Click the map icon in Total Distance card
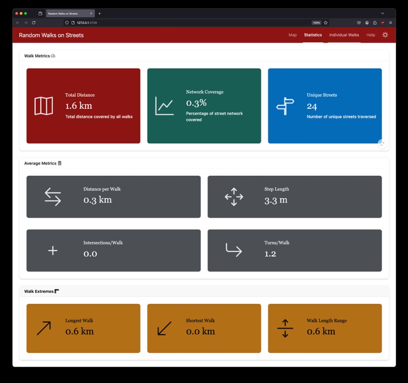The width and height of the screenshot is (408, 383). click(x=44, y=106)
